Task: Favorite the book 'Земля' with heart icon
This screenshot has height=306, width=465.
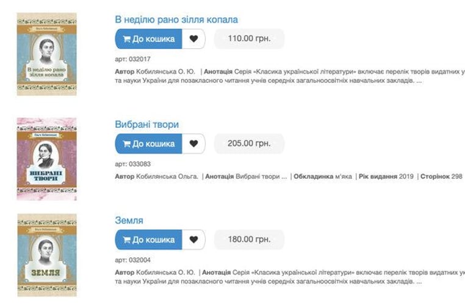Action: (193, 239)
